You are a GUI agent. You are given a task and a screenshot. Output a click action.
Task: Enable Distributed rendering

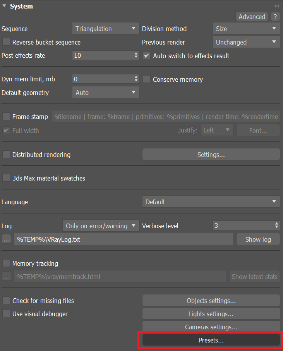(x=6, y=154)
